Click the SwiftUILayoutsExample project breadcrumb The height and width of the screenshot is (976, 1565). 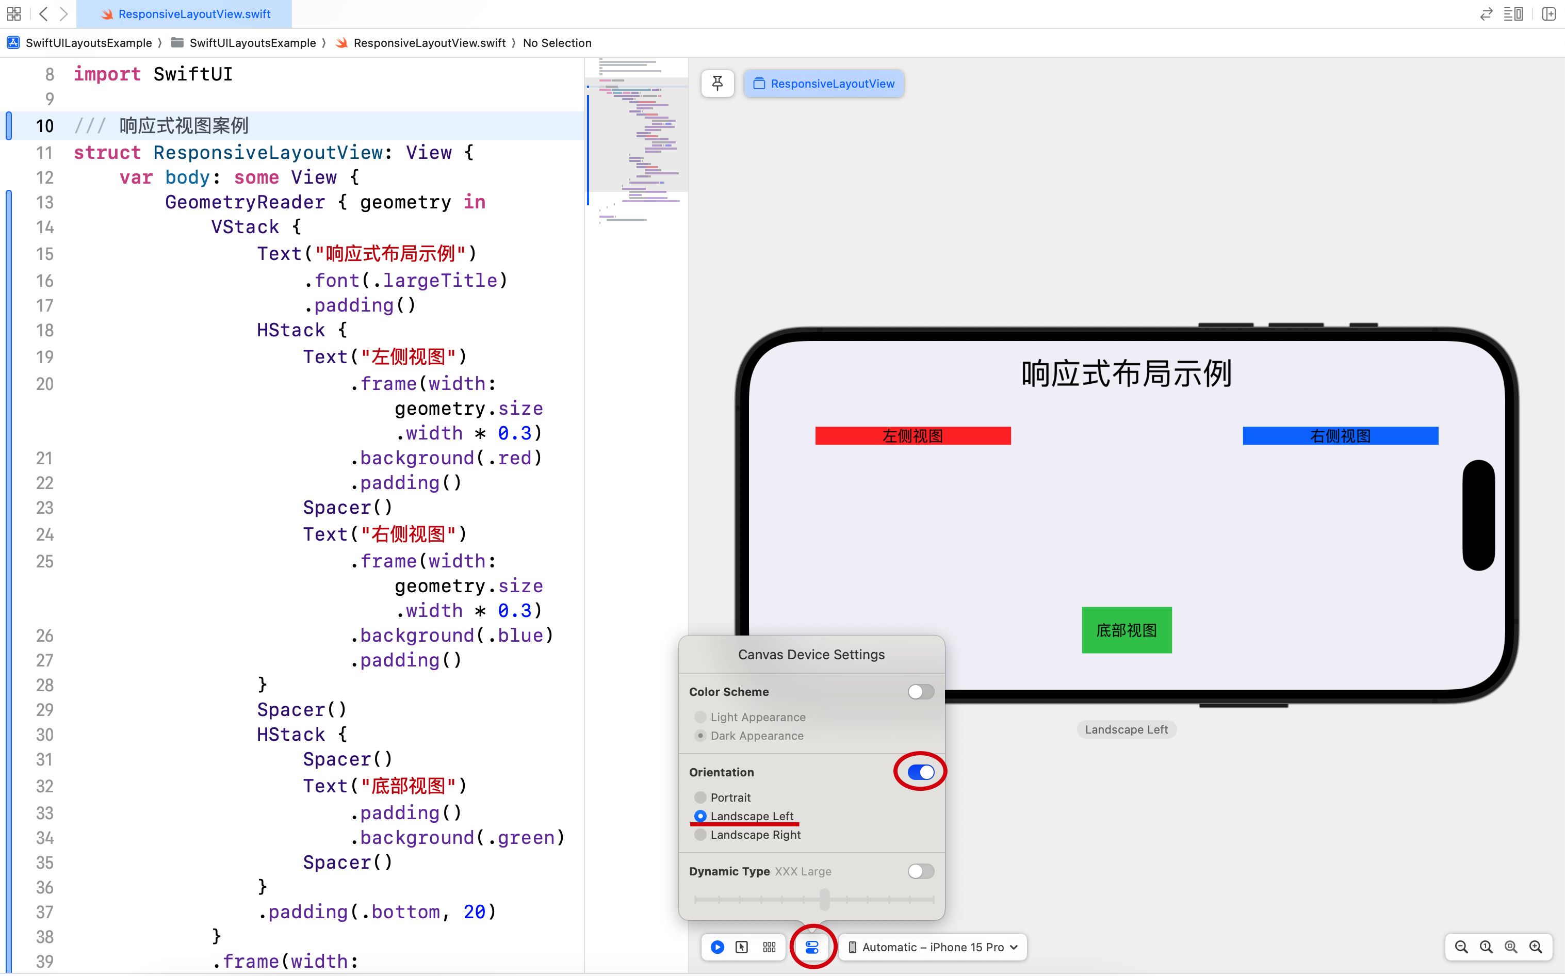[80, 43]
